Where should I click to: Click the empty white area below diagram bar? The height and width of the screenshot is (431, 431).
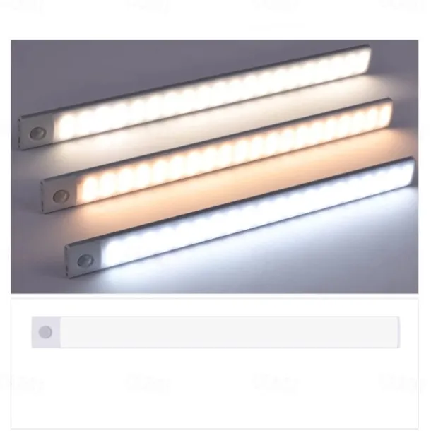(214, 388)
